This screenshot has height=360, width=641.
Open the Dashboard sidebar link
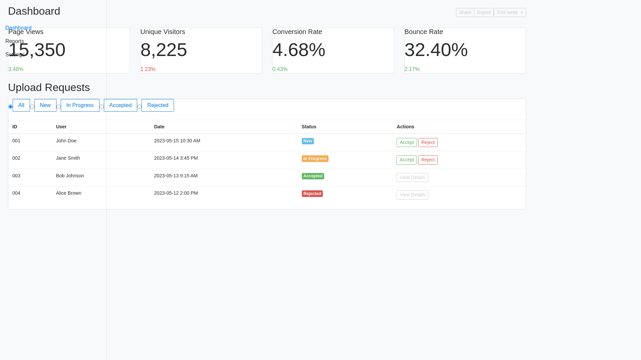coord(18,28)
